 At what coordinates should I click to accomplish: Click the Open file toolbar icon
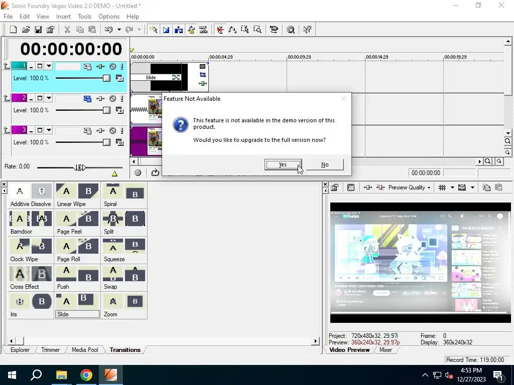(26, 30)
